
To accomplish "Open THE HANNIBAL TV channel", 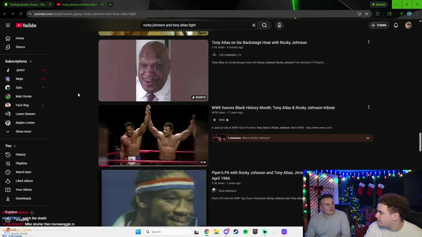I will point(230,55).
